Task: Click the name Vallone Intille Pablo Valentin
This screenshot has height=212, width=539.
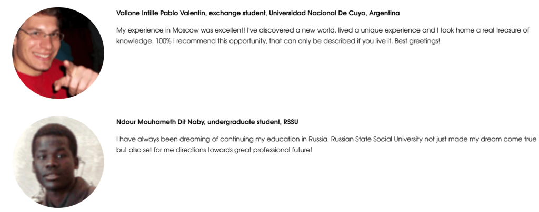Action: click(x=157, y=13)
